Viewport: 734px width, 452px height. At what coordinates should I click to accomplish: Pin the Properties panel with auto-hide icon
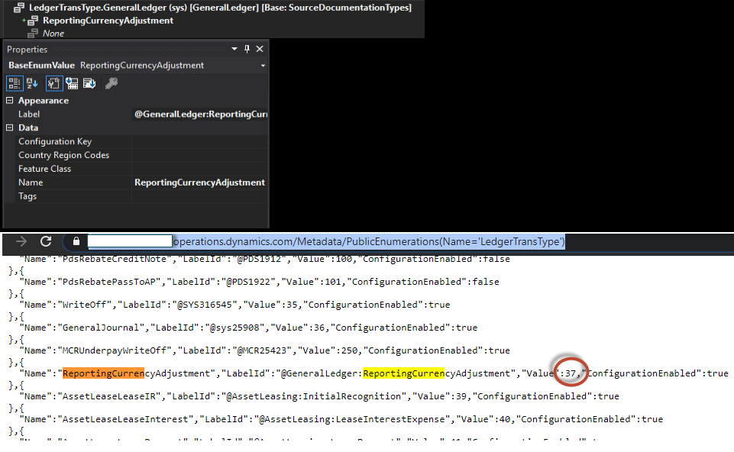[247, 49]
